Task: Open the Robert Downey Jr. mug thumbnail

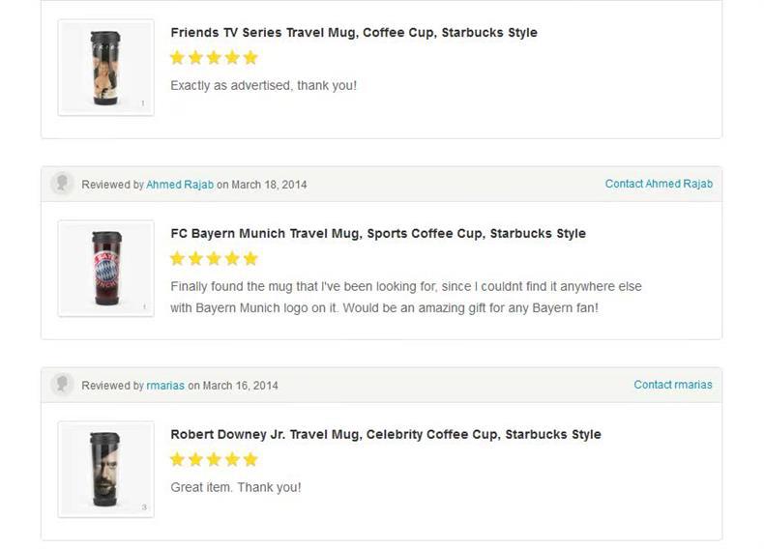Action: coord(105,470)
